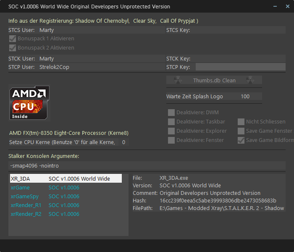Enable Deaktiviere: Explorer checkbox

[x=171, y=131]
